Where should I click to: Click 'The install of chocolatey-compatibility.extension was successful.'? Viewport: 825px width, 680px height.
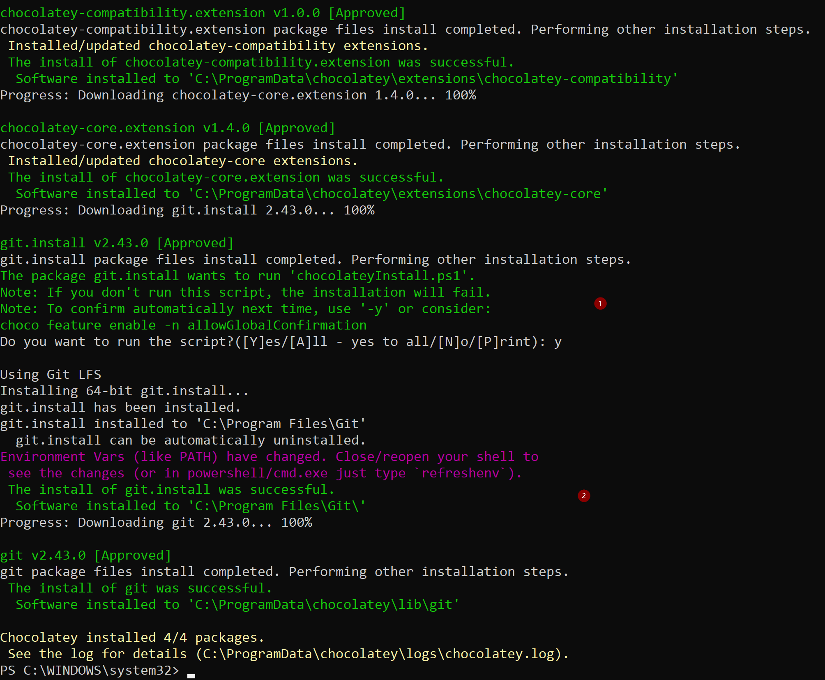pos(261,62)
